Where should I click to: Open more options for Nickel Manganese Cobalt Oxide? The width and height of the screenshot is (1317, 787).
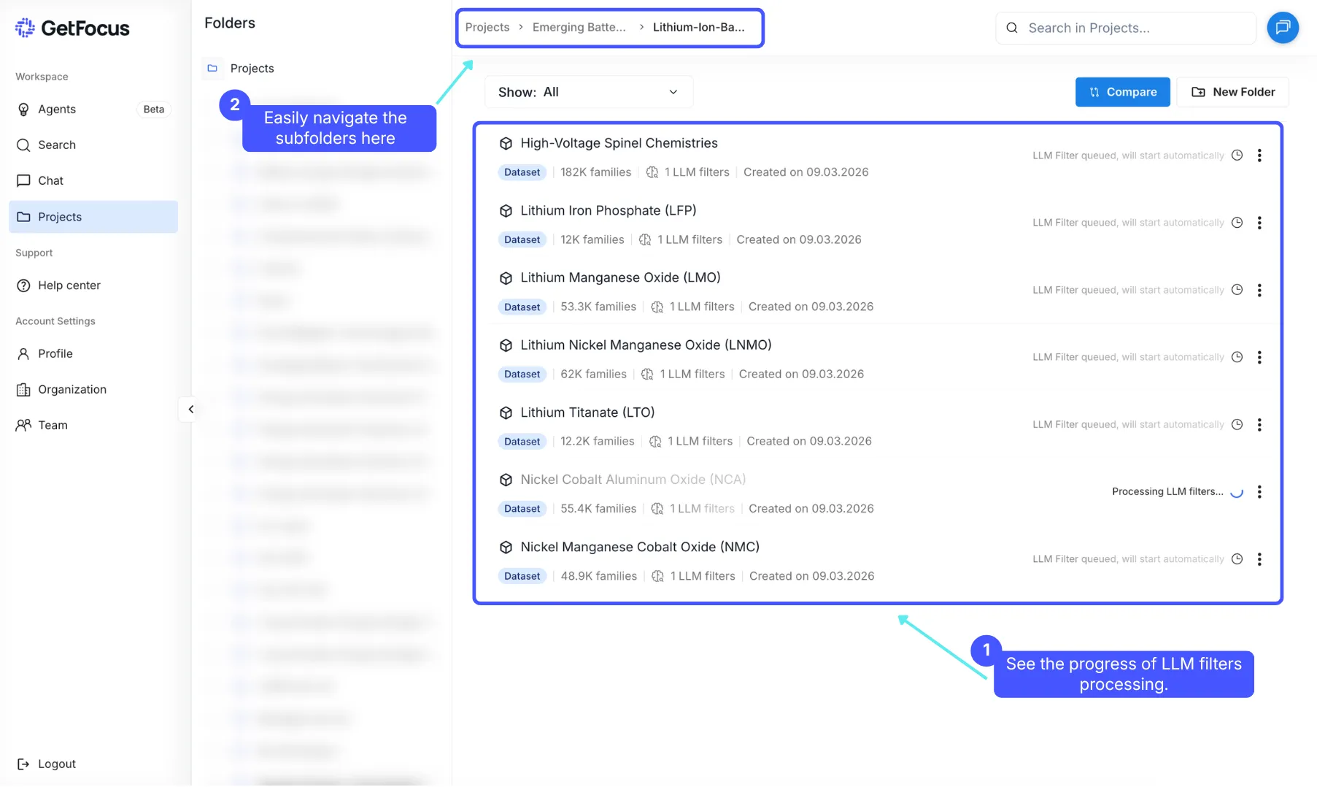click(1259, 559)
